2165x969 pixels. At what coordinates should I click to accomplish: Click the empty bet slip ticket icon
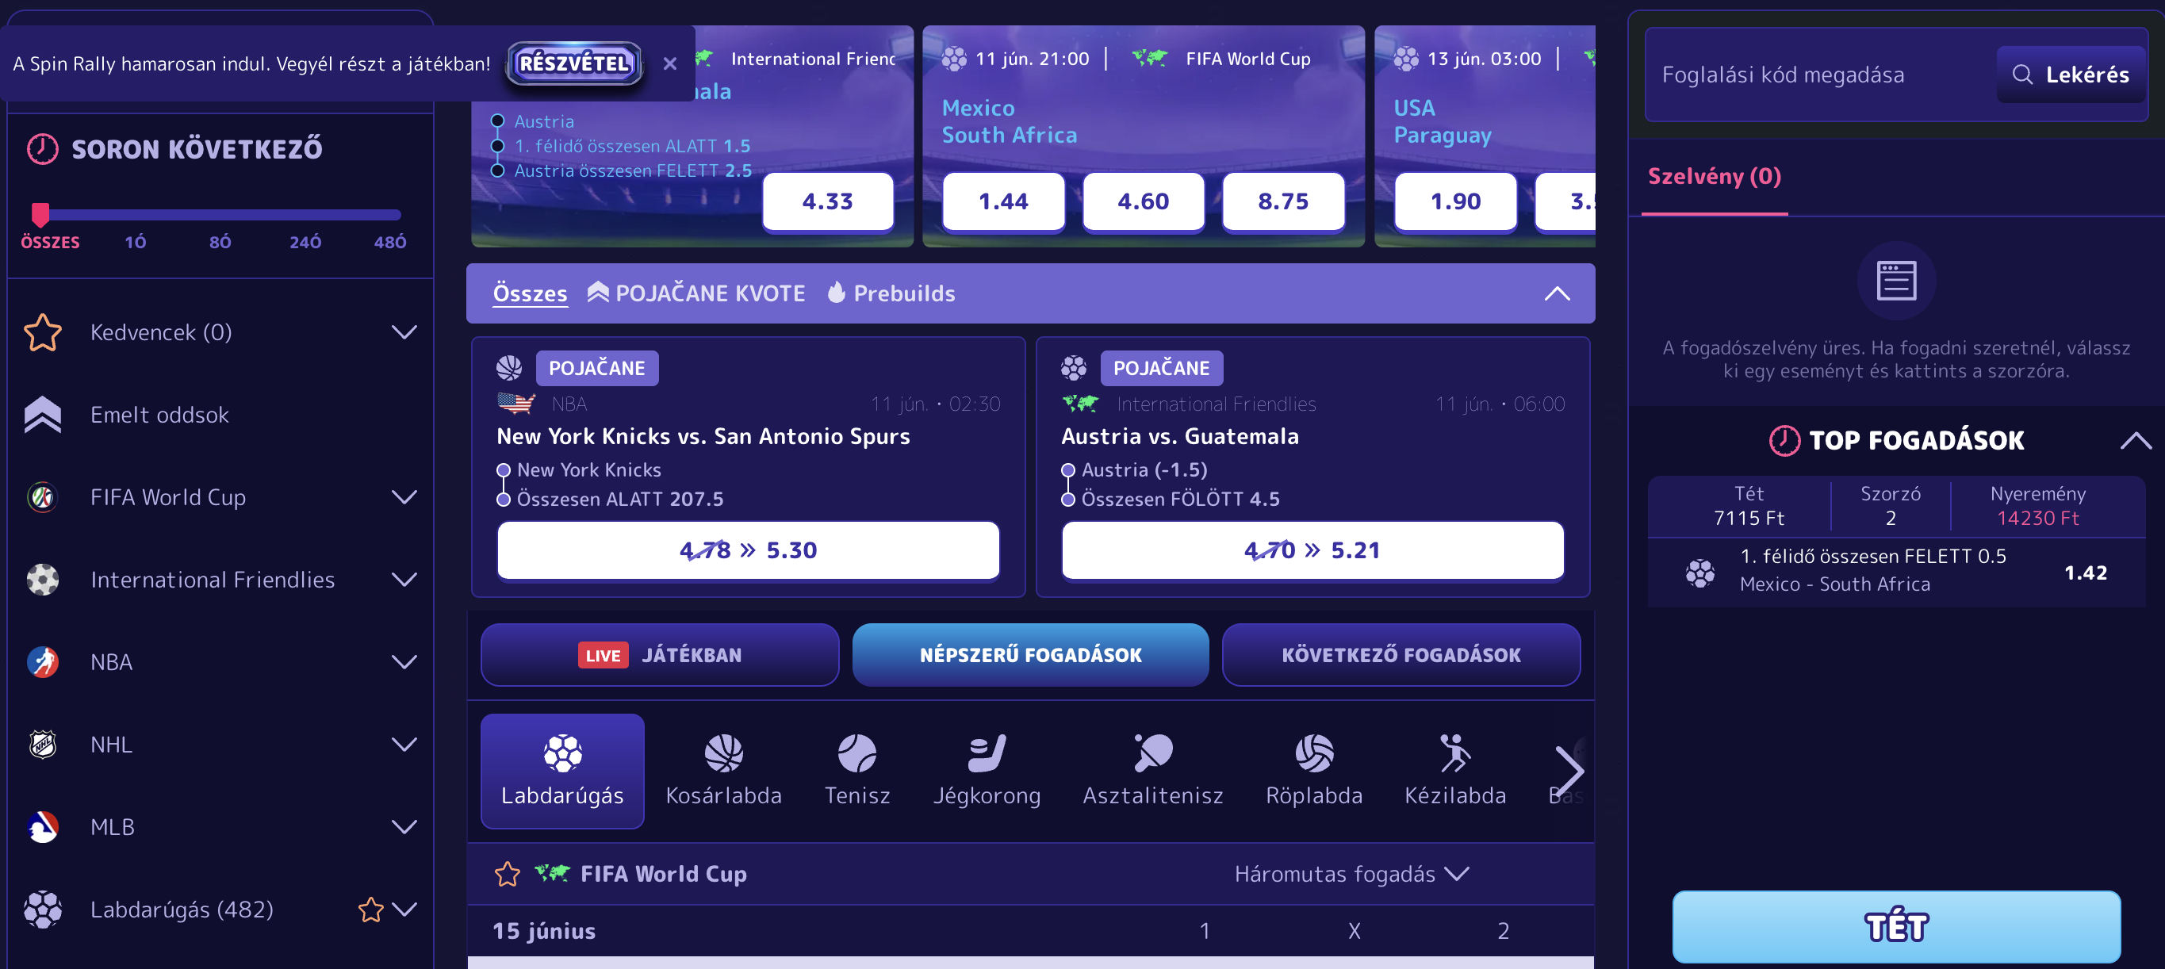coord(1896,281)
